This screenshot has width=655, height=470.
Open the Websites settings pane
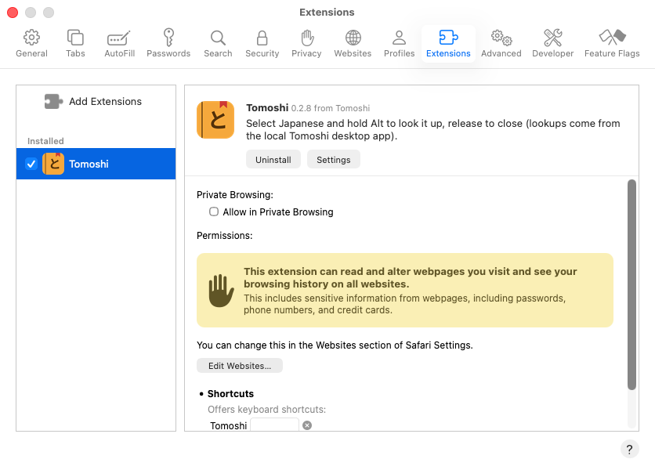(x=353, y=43)
